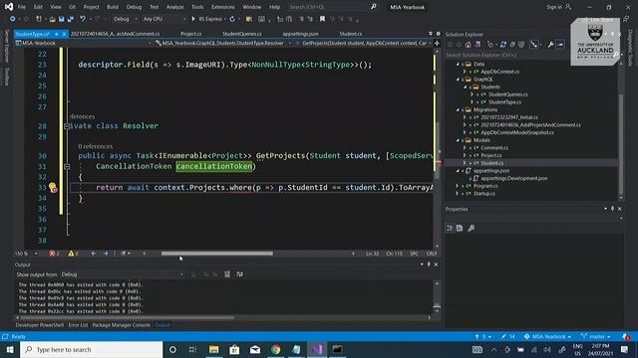Click Sync with Active Document icon
The height and width of the screenshot is (358, 638).
tap(503, 45)
